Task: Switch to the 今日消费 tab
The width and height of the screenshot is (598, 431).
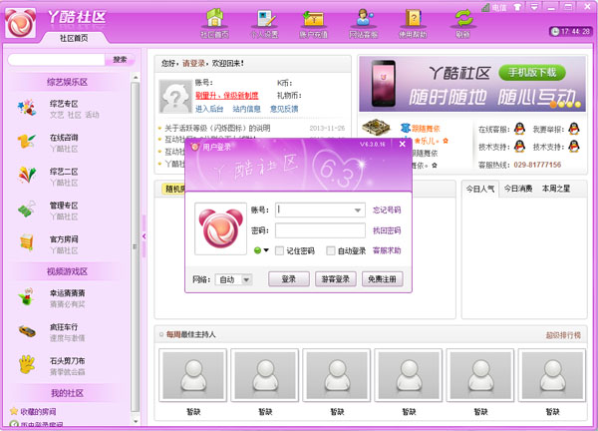Action: pos(518,189)
